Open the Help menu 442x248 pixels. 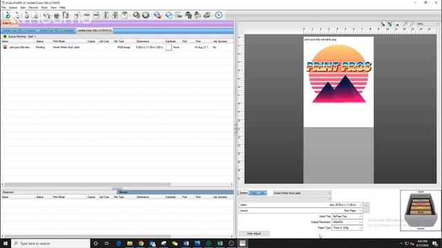point(62,8)
